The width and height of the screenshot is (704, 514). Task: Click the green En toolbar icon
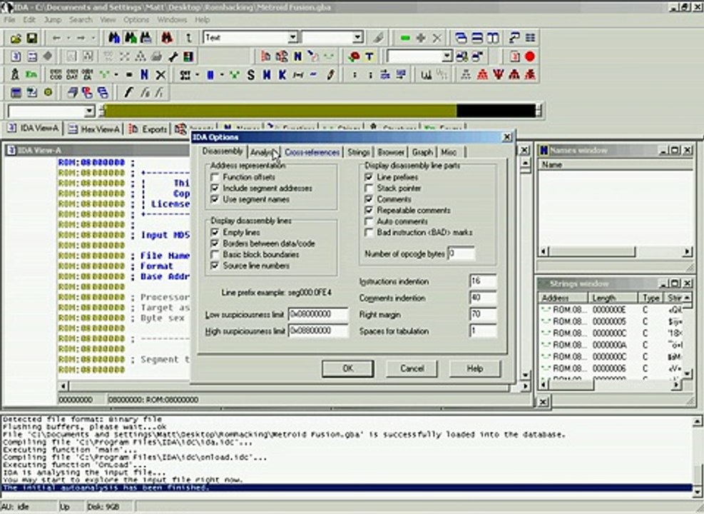pos(31,74)
